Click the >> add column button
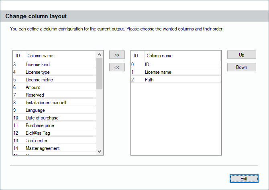This screenshot has height=190, width=269. [x=117, y=55]
